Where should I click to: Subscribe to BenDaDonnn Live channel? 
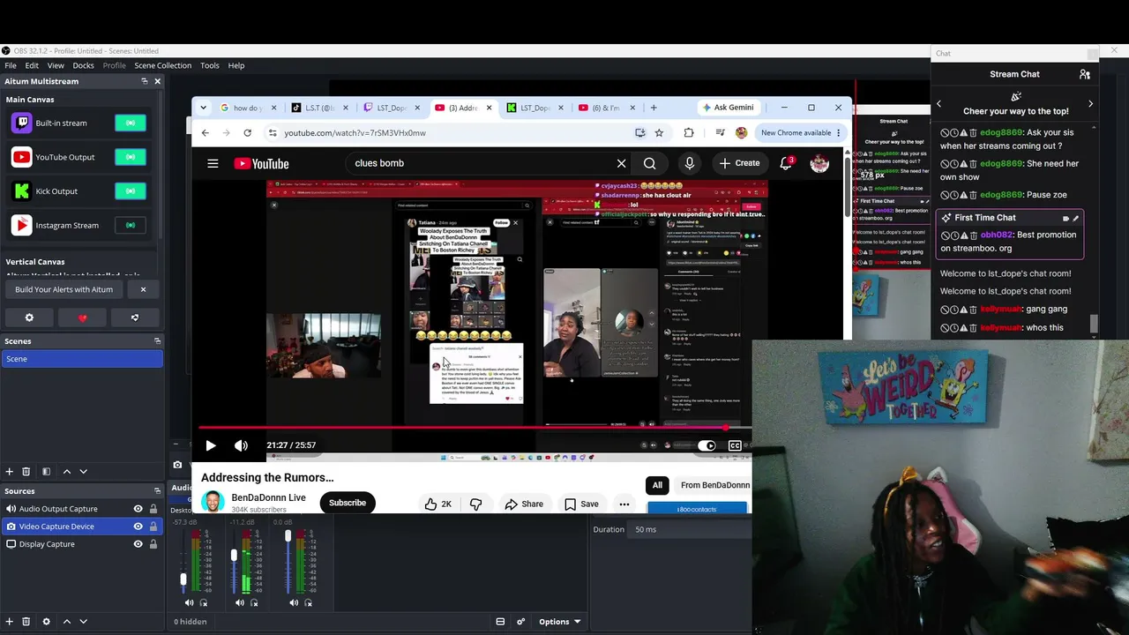point(348,503)
